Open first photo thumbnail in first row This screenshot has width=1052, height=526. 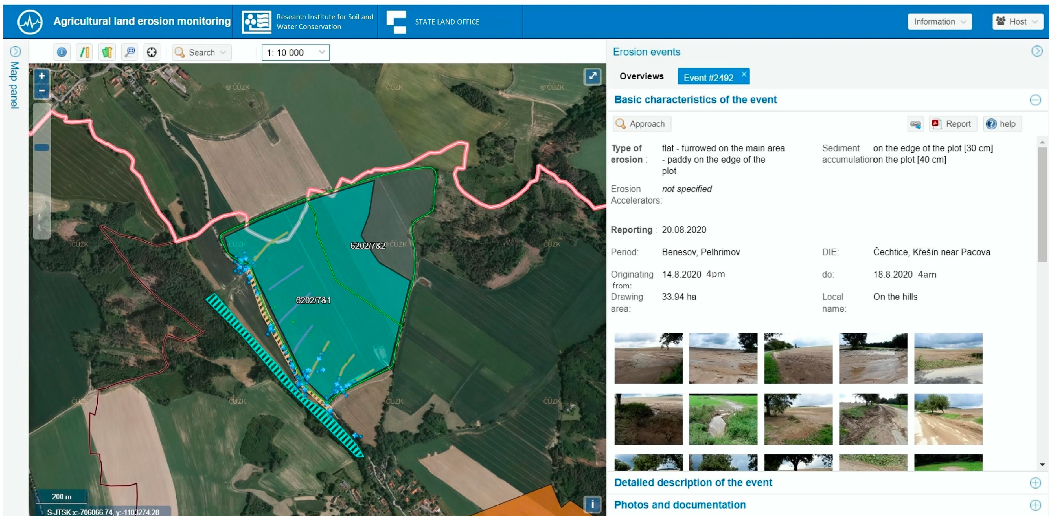[x=648, y=358]
